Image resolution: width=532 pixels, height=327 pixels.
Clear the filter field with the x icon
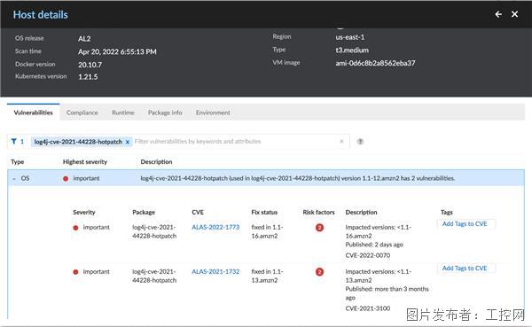341,141
